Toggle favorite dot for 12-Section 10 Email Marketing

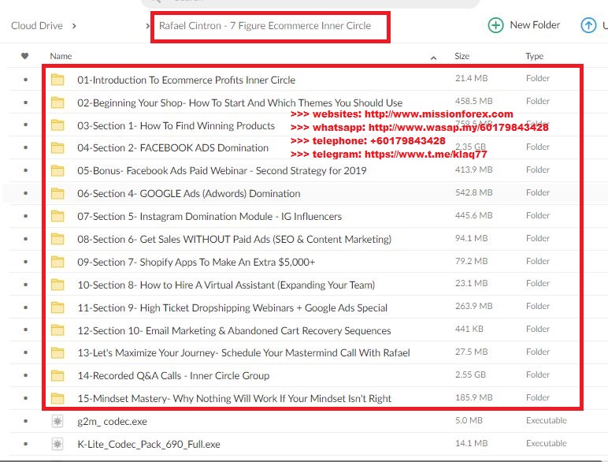coord(25,330)
